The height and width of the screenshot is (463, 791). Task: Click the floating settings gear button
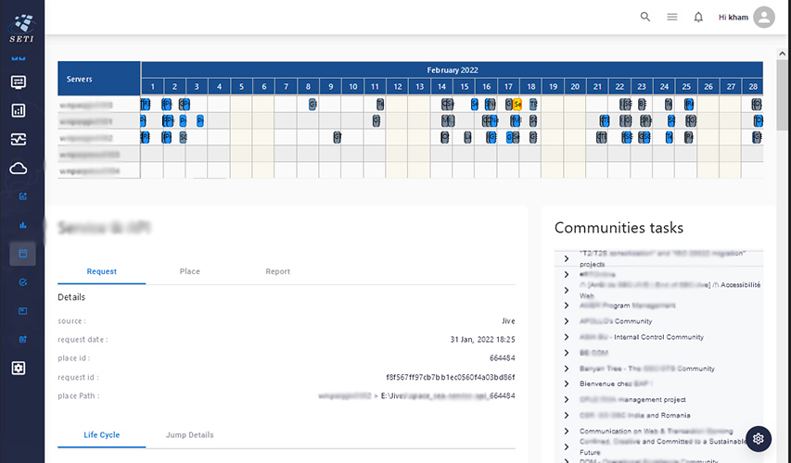(758, 438)
